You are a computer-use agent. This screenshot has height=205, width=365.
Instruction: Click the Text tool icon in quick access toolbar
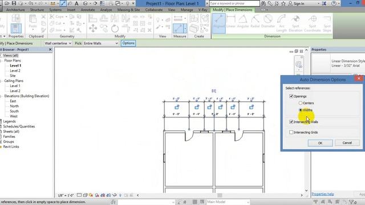click(x=76, y=3)
